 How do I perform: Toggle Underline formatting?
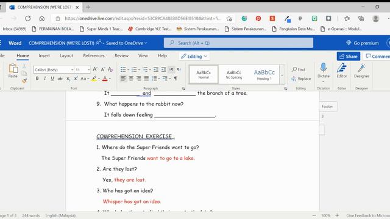(52, 78)
